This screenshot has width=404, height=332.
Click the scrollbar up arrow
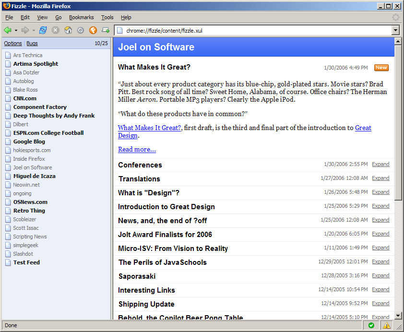point(398,41)
